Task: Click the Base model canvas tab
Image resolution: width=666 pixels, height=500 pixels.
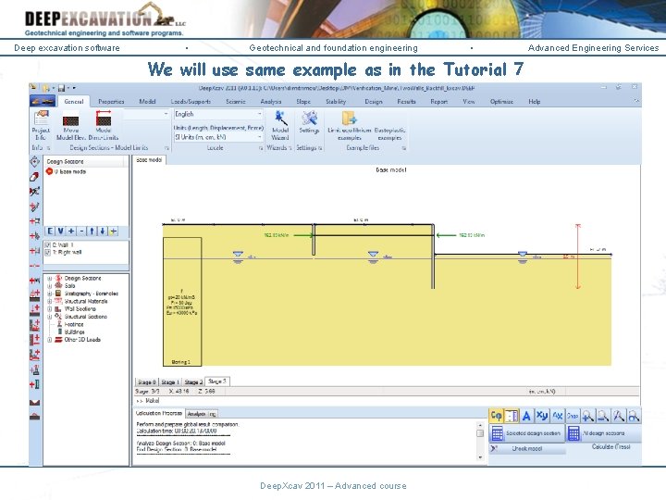Action: (x=149, y=160)
